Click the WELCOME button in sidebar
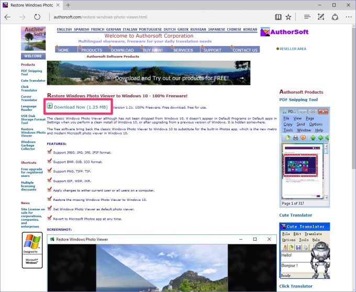This screenshot has width=356, height=292. point(33,56)
